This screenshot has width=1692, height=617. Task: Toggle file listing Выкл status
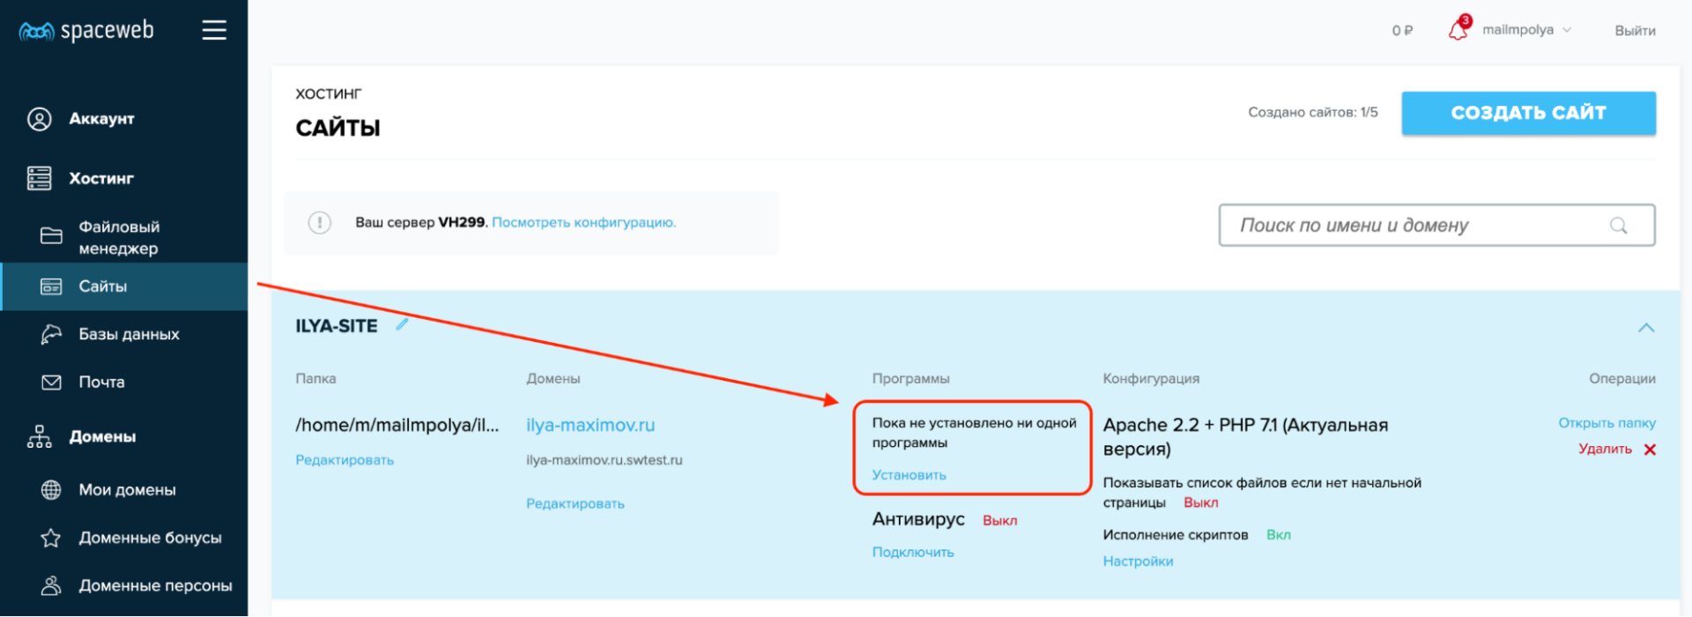1200,502
